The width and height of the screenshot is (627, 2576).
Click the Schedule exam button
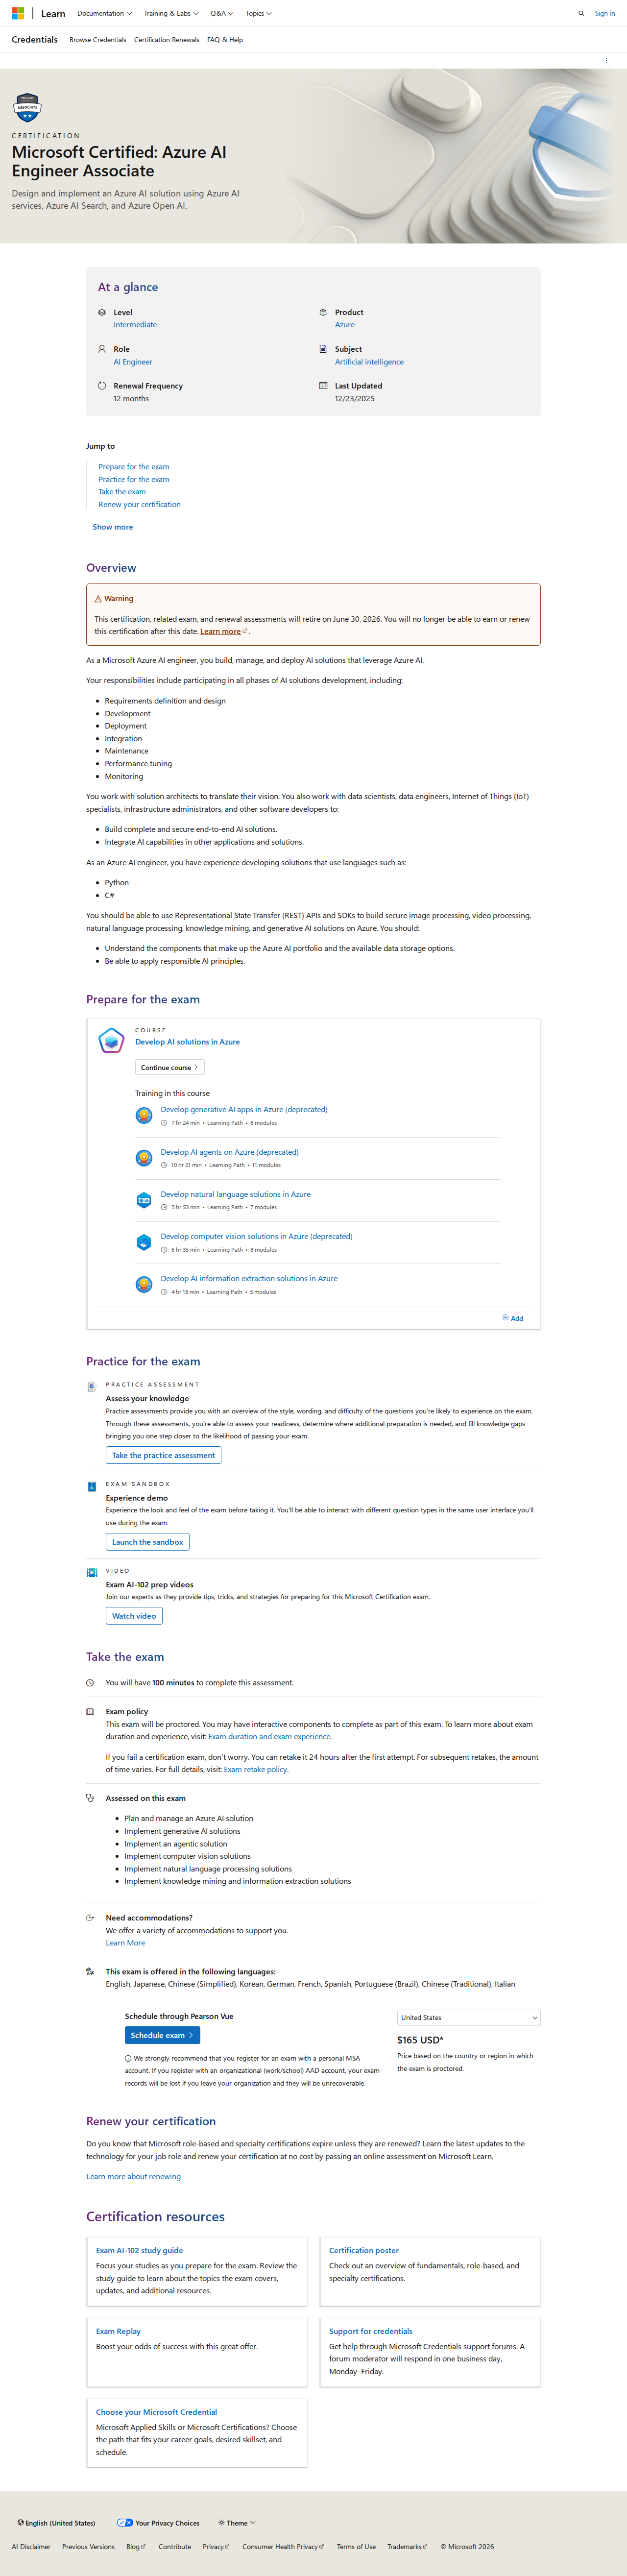pos(162,2035)
